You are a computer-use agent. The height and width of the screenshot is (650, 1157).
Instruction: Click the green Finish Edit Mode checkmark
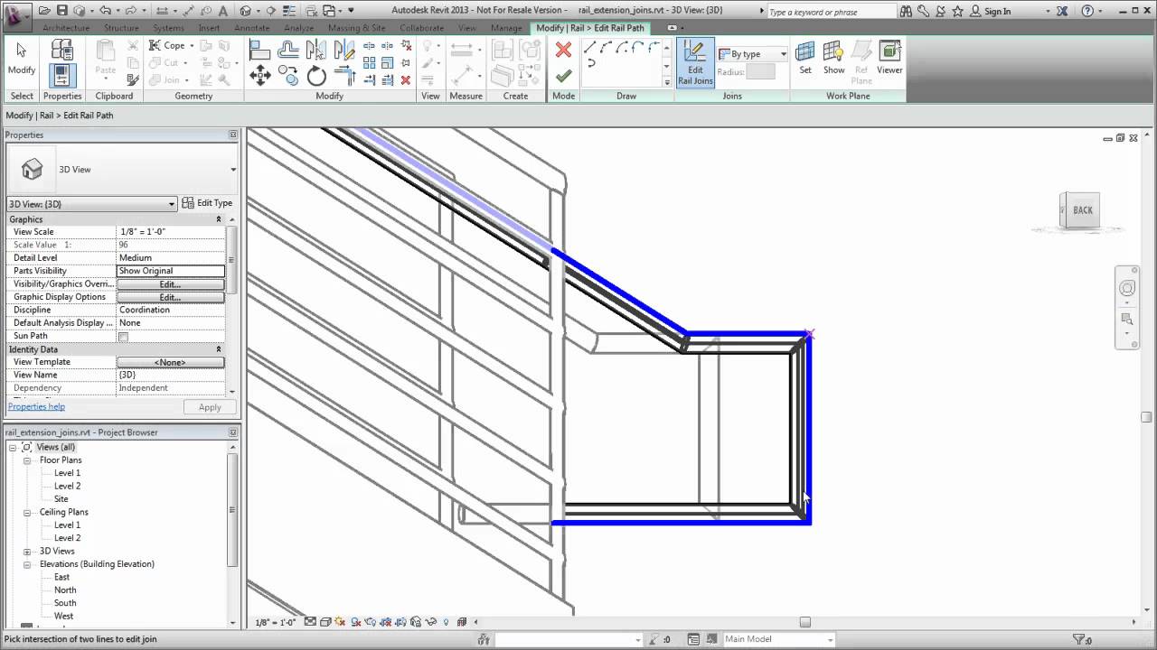click(x=563, y=76)
